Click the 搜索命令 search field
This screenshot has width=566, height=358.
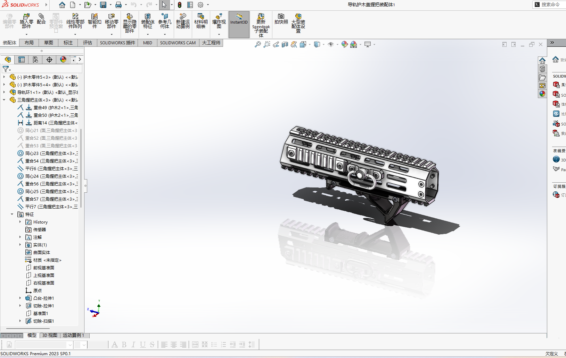pos(550,5)
